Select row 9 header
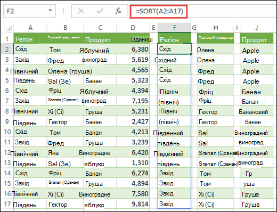 tap(7, 121)
